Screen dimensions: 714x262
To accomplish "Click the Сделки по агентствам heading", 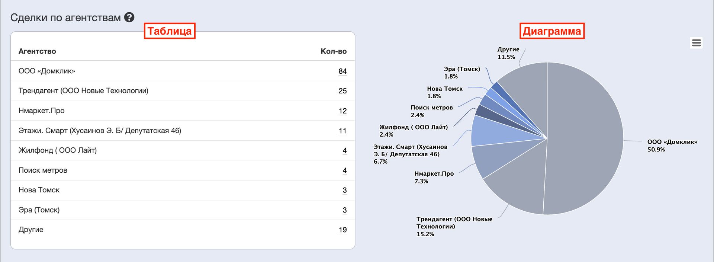I will (x=65, y=17).
